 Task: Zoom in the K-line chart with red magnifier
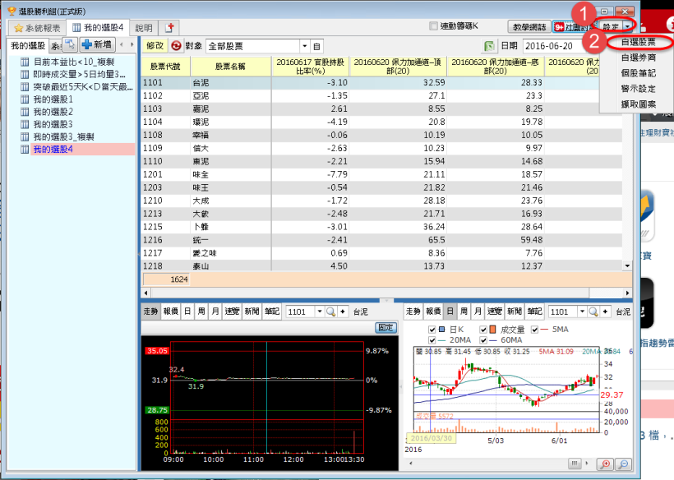tap(608, 464)
